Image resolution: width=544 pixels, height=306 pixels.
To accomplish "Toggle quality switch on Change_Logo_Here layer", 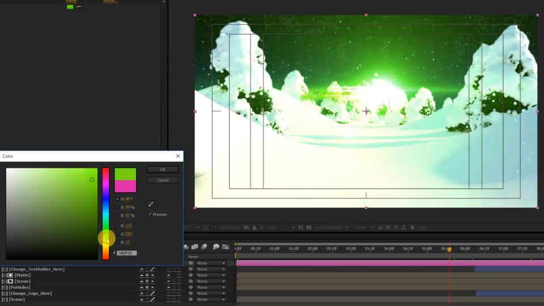I will (x=152, y=294).
